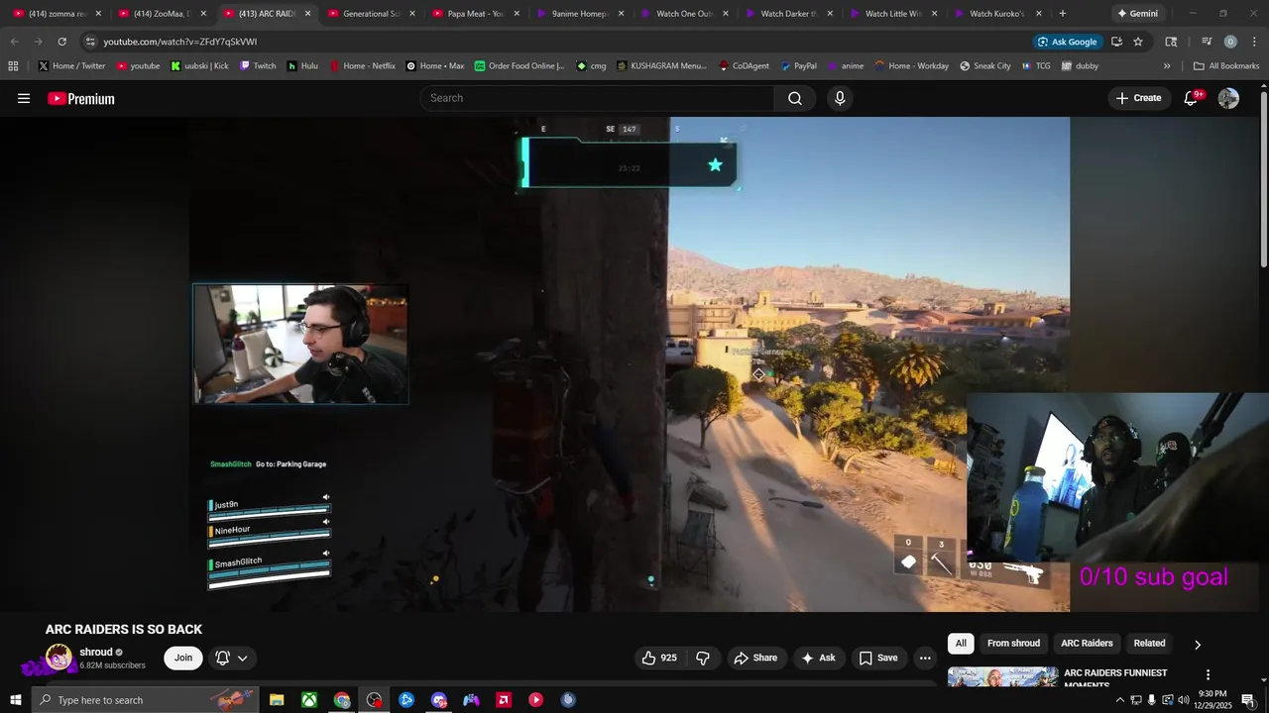Switch to the Generational YouTube tab
1269x713 pixels.
tap(370, 14)
